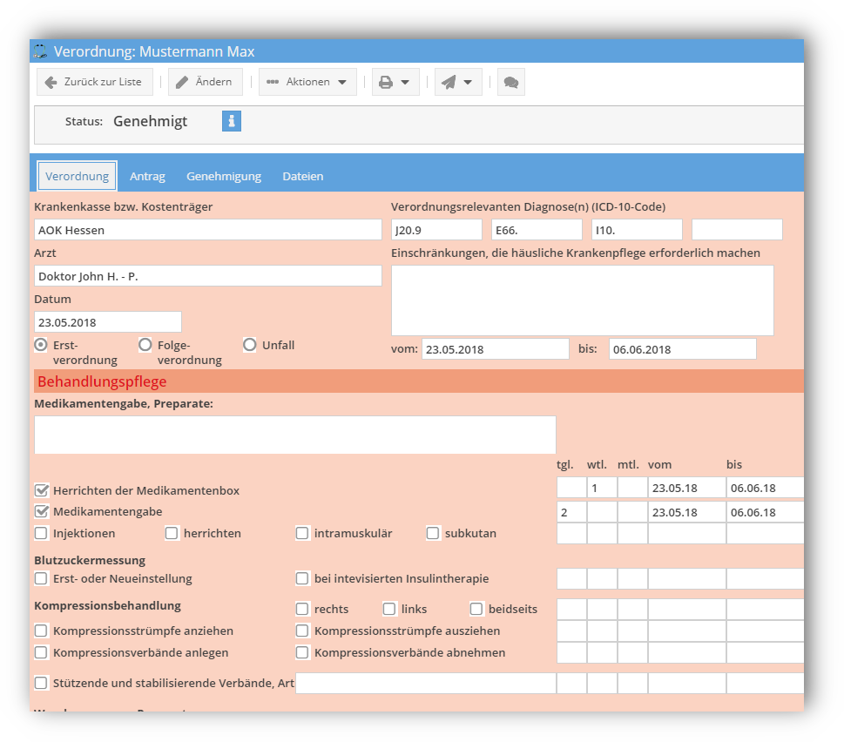This screenshot has width=844, height=742.
Task: Check Kompressionsstrümpfe anziehen
Action: click(x=41, y=631)
